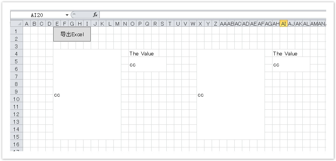Select highlighted column header AI
Image resolution: width=336 pixels, height=161 pixels.
point(283,24)
